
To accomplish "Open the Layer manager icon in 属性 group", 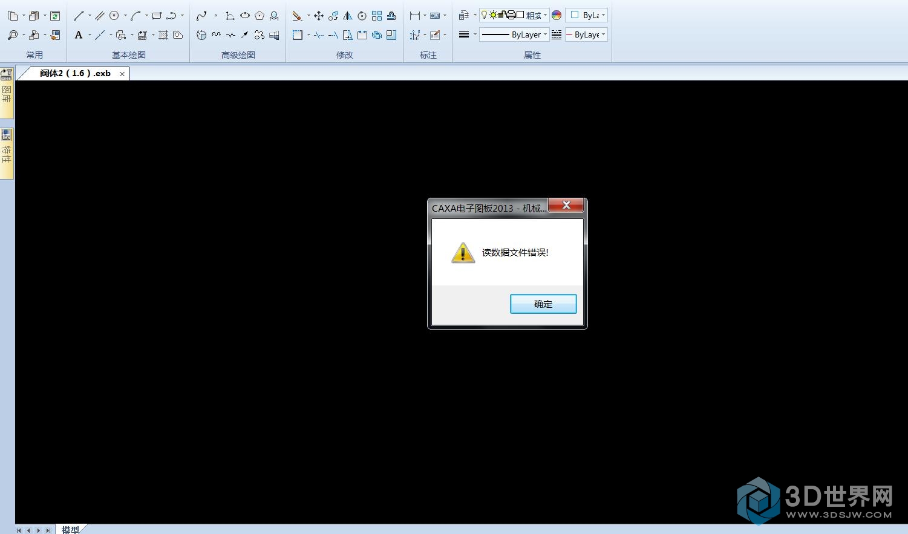I will click(x=464, y=16).
